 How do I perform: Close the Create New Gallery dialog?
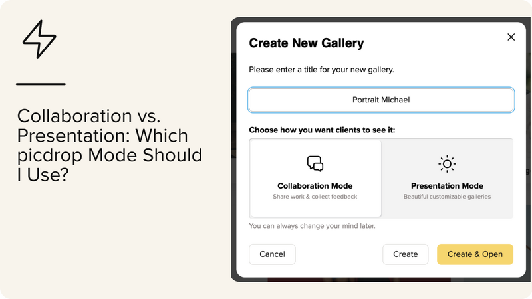pos(511,37)
